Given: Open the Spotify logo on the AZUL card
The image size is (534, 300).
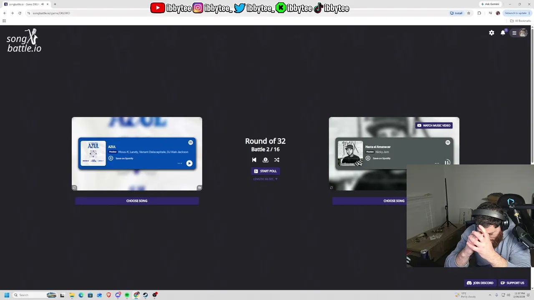Looking at the screenshot, I should [191, 142].
